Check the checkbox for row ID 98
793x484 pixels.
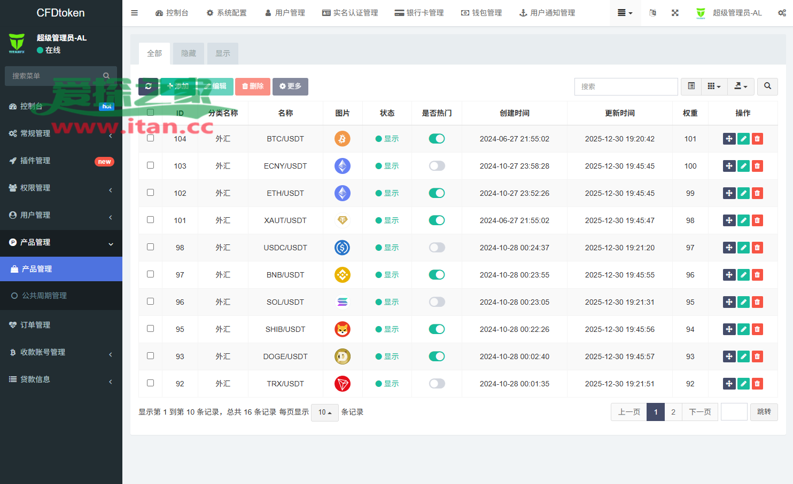point(151,247)
